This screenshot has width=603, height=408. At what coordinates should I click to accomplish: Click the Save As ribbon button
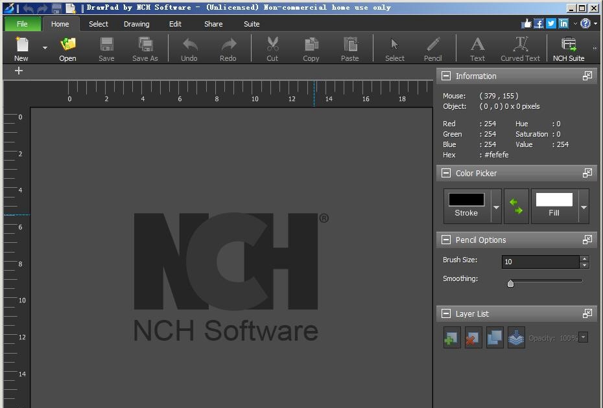[x=145, y=49]
